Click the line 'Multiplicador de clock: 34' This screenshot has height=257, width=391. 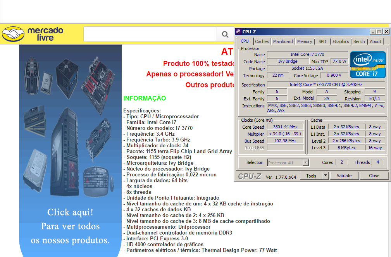point(156,145)
